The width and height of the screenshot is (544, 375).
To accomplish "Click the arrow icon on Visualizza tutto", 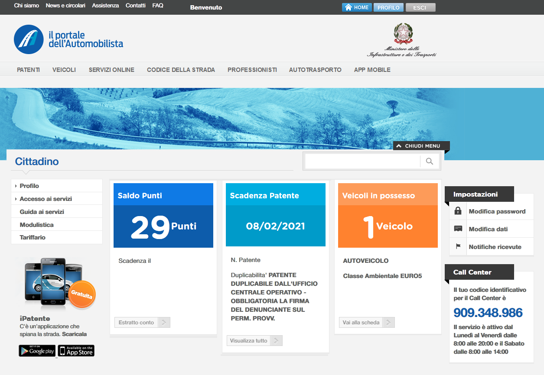I will (277, 340).
